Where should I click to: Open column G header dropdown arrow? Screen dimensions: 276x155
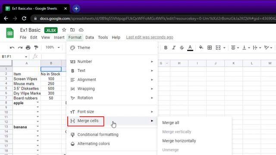coord(167,63)
